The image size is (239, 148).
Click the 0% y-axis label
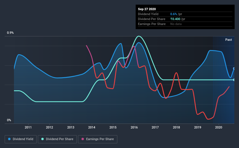[x=9, y=120]
